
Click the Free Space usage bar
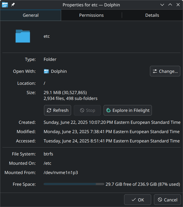click(74, 184)
